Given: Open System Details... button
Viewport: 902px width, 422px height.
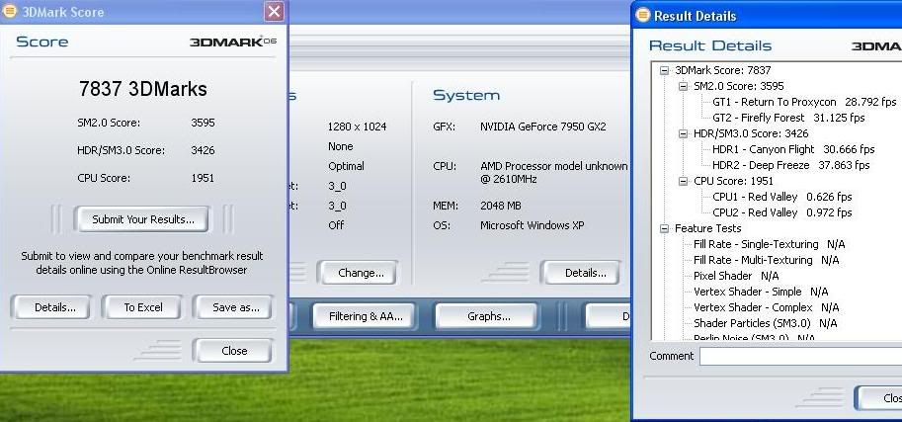Looking at the screenshot, I should tap(583, 273).
